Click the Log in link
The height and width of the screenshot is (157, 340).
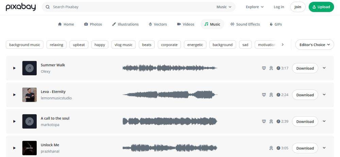tap(279, 7)
